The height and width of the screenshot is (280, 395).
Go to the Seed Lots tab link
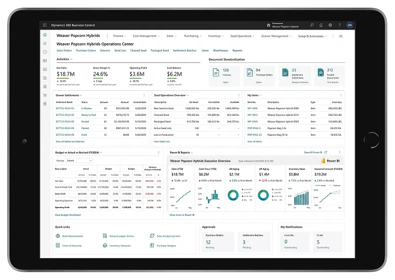[x=120, y=50]
